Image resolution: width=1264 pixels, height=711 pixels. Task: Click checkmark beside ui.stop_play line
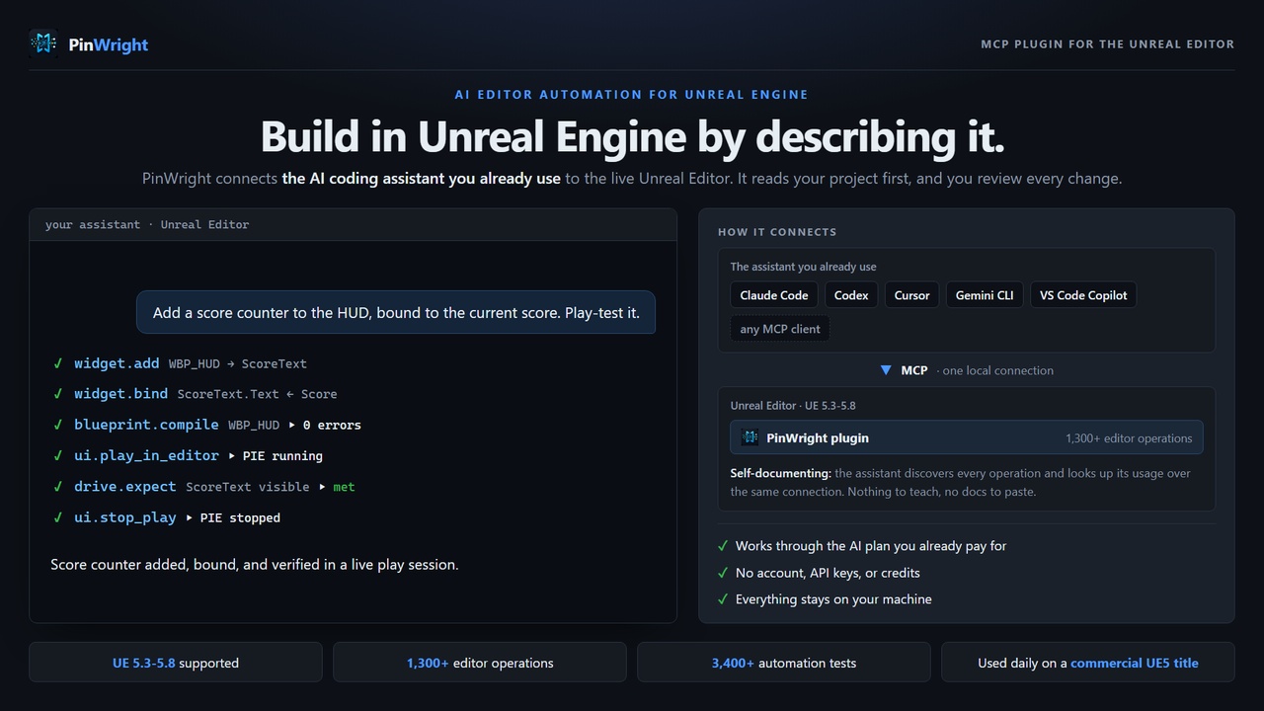coord(57,517)
